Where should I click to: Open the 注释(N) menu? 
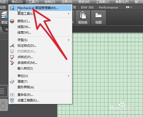tap(67, 2)
